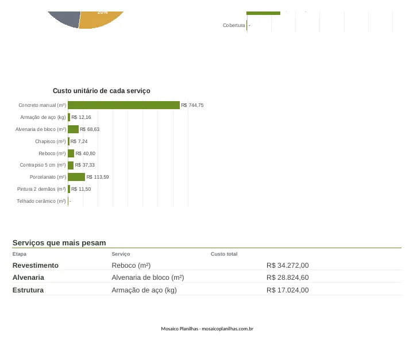Click the 'R$ 11,50' value label
This screenshot has height=343, width=413.
pyautogui.click(x=81, y=189)
